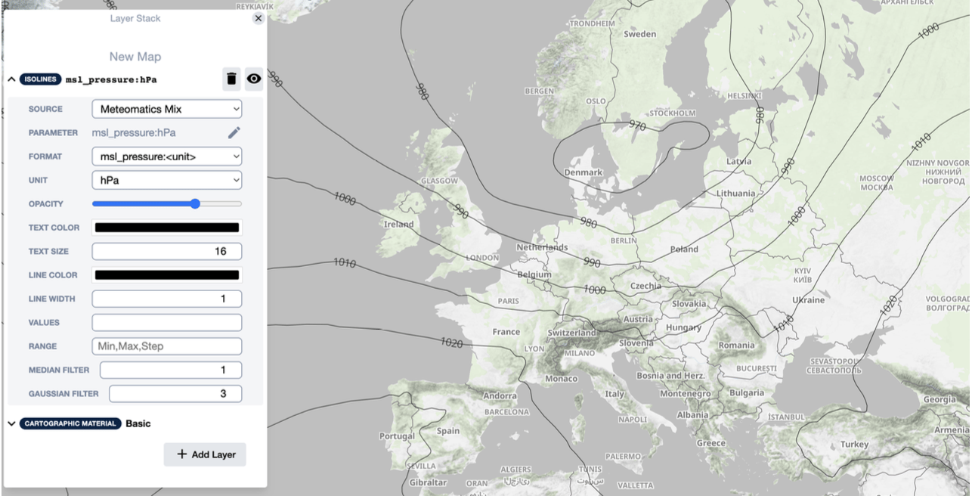Pick a new Text Color swatch
The image size is (972, 496).
[166, 228]
